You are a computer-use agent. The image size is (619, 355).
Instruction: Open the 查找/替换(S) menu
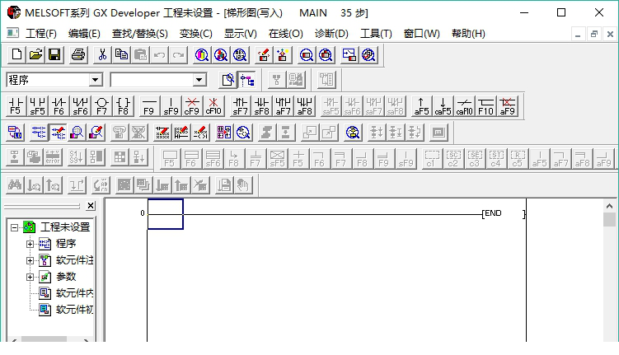(x=140, y=34)
